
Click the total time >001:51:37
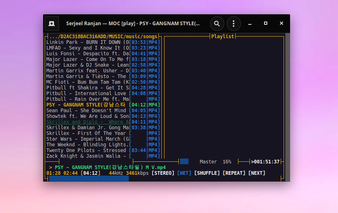click(265, 162)
